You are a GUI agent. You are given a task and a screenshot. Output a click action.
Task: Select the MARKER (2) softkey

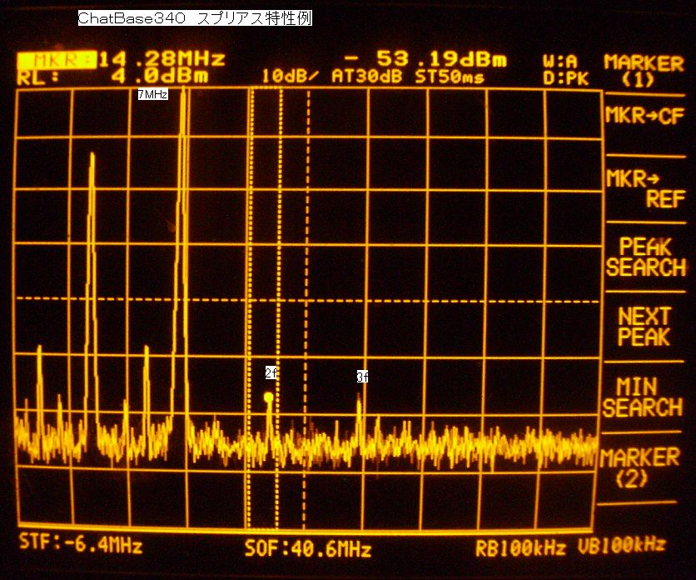point(639,467)
